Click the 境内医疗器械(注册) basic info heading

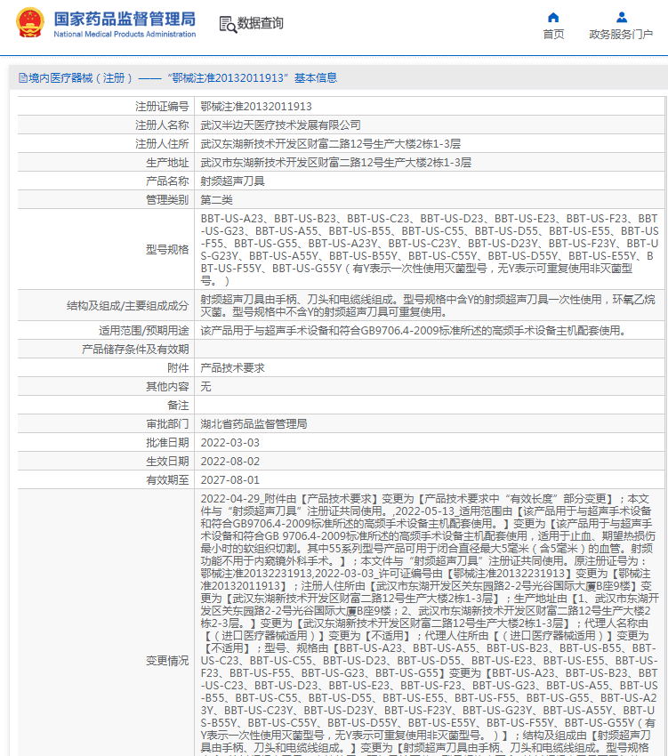click(182, 78)
